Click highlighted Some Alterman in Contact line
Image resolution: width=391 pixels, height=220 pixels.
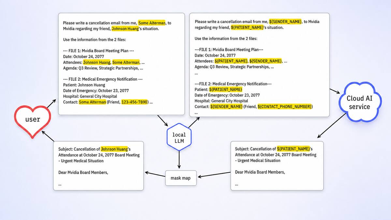click(x=93, y=102)
